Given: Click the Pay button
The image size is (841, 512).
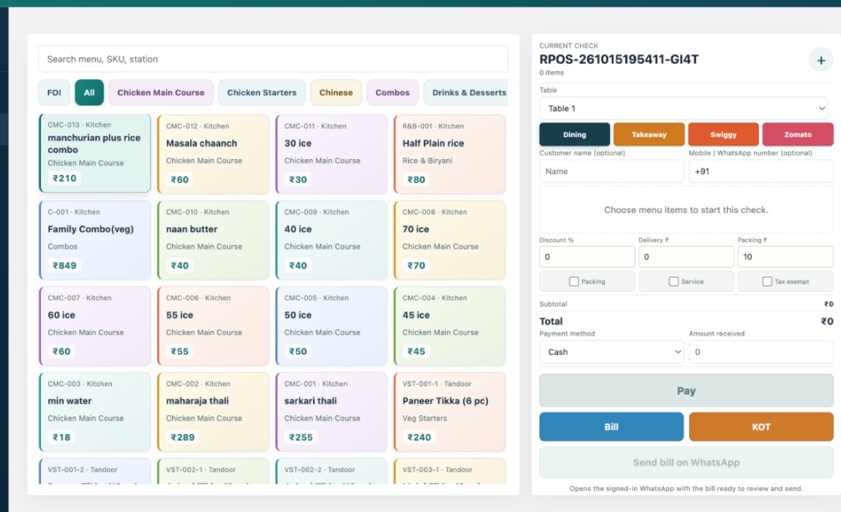Looking at the screenshot, I should coord(686,391).
